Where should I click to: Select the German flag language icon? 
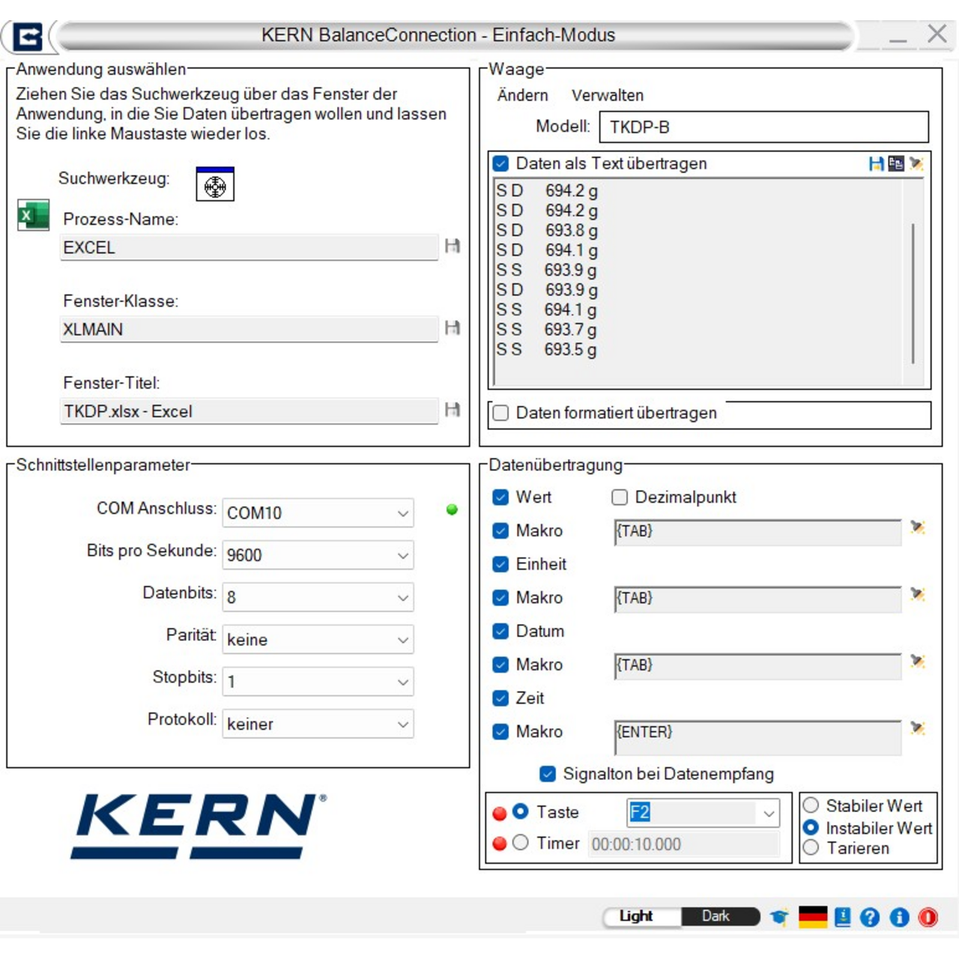click(x=814, y=916)
